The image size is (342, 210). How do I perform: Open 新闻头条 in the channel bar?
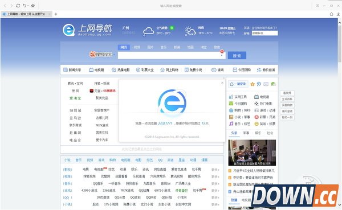[x=72, y=69]
